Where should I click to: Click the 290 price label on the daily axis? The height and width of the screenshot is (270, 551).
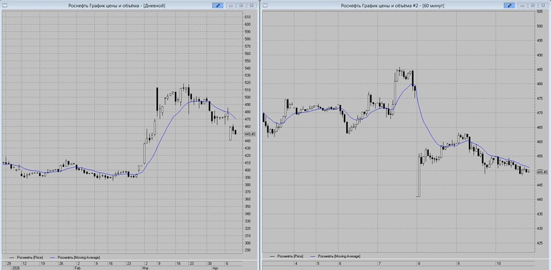pyautogui.click(x=247, y=250)
